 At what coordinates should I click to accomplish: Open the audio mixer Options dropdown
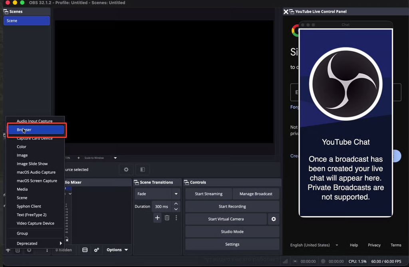tap(117, 250)
